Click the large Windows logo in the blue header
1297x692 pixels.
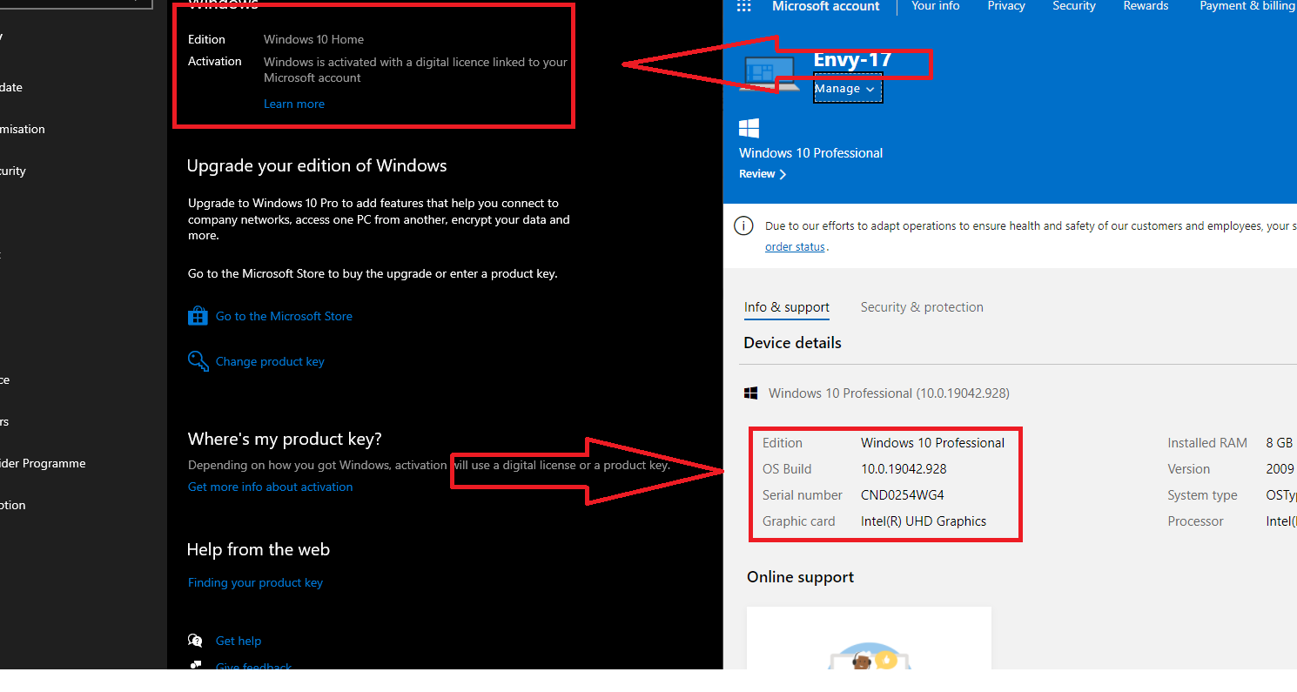(749, 129)
